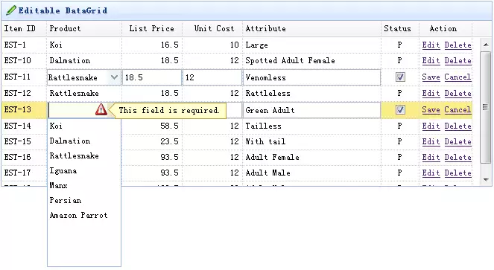Choose Dalmation from the product dropdown list
The width and height of the screenshot is (494, 270).
point(84,141)
